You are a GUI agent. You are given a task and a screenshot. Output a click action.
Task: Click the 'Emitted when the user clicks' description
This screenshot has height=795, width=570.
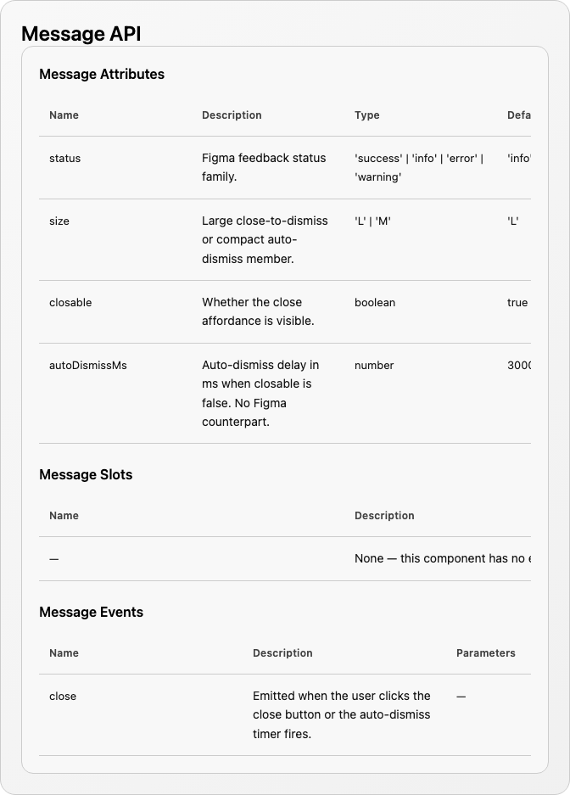342,715
